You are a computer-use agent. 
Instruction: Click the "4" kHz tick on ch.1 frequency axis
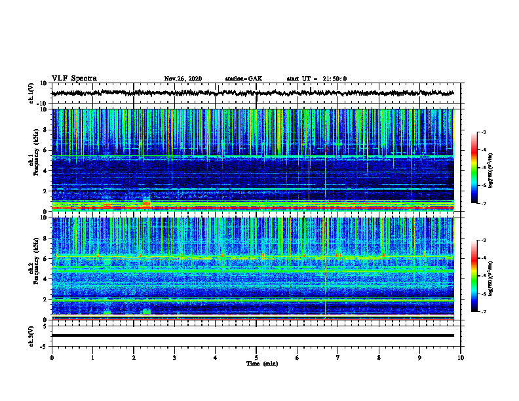tap(45, 171)
